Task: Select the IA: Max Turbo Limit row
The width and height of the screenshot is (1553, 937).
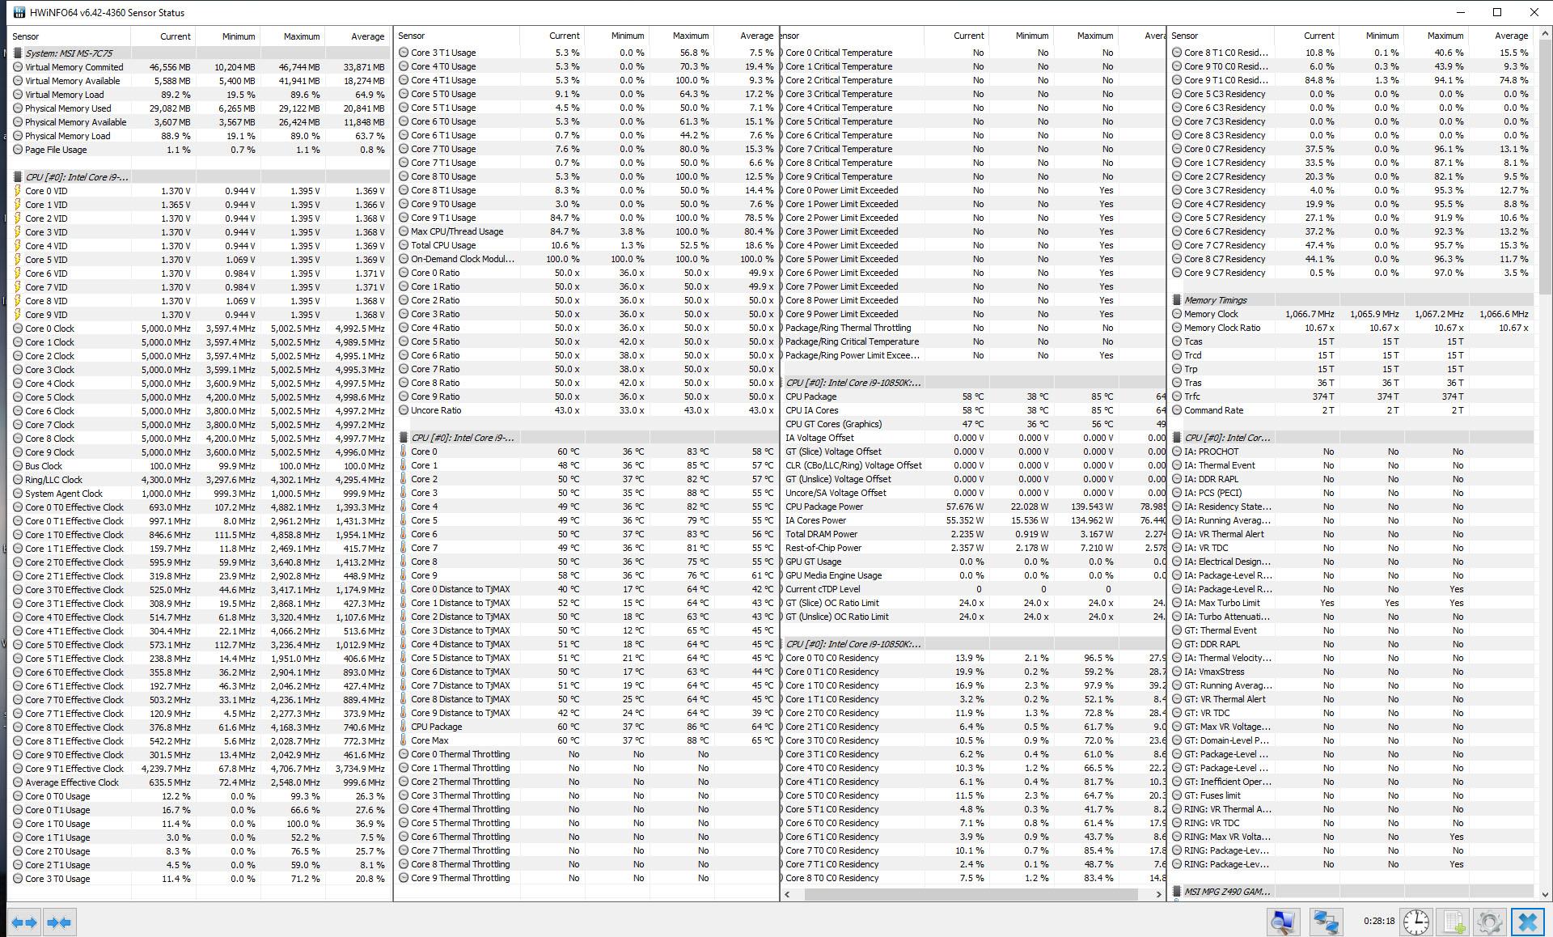Action: (x=1352, y=603)
